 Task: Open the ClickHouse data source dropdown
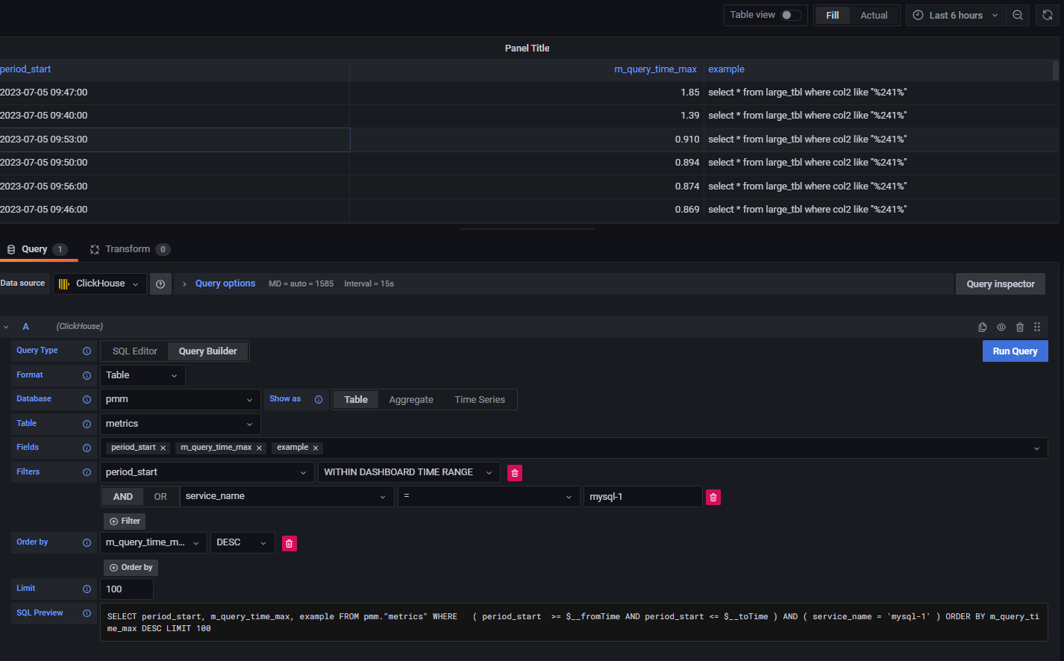point(100,283)
